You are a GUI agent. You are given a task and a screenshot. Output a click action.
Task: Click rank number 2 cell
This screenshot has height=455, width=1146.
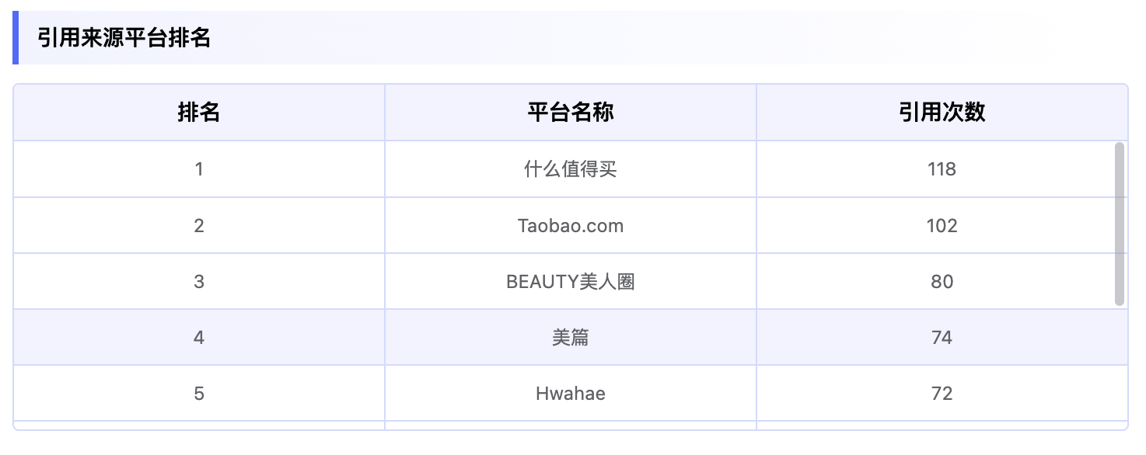199,226
